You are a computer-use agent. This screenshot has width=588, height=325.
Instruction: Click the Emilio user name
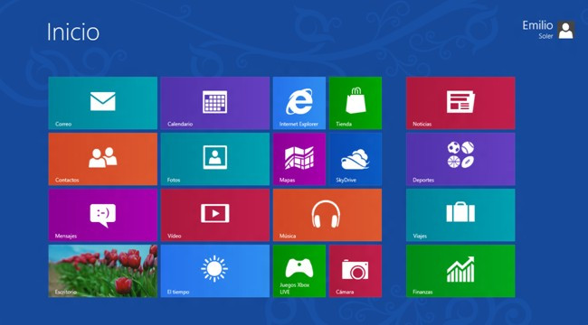[537, 25]
